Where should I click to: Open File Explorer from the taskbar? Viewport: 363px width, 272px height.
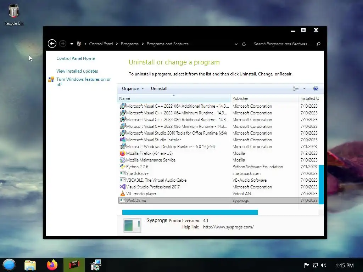pos(30,265)
